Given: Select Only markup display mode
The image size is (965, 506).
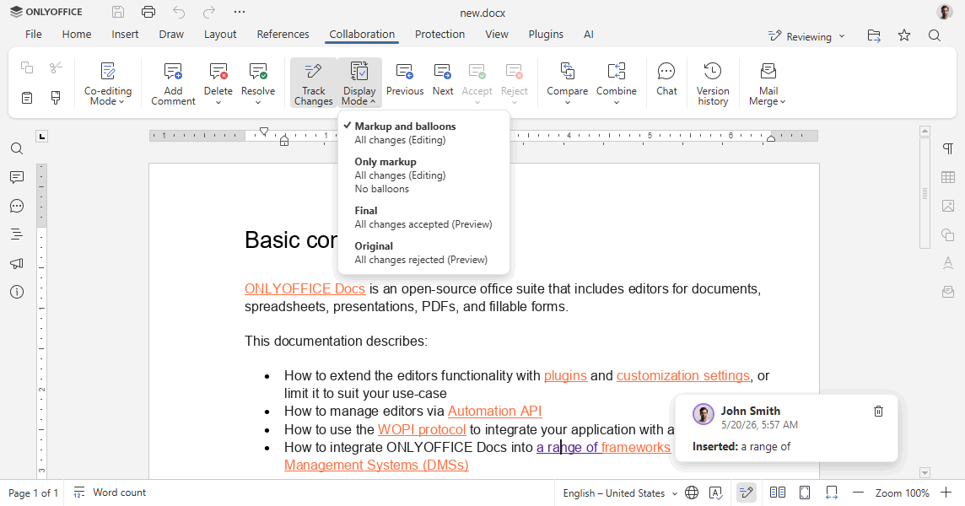Looking at the screenshot, I should [423, 175].
